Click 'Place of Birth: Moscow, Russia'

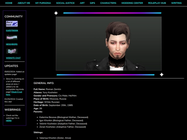[x=50, y=99]
